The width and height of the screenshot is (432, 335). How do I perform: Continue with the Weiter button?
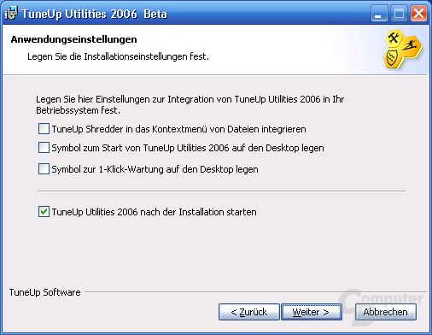tap(312, 312)
